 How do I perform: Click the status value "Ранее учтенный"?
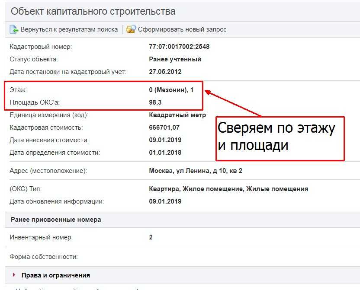[175, 59]
